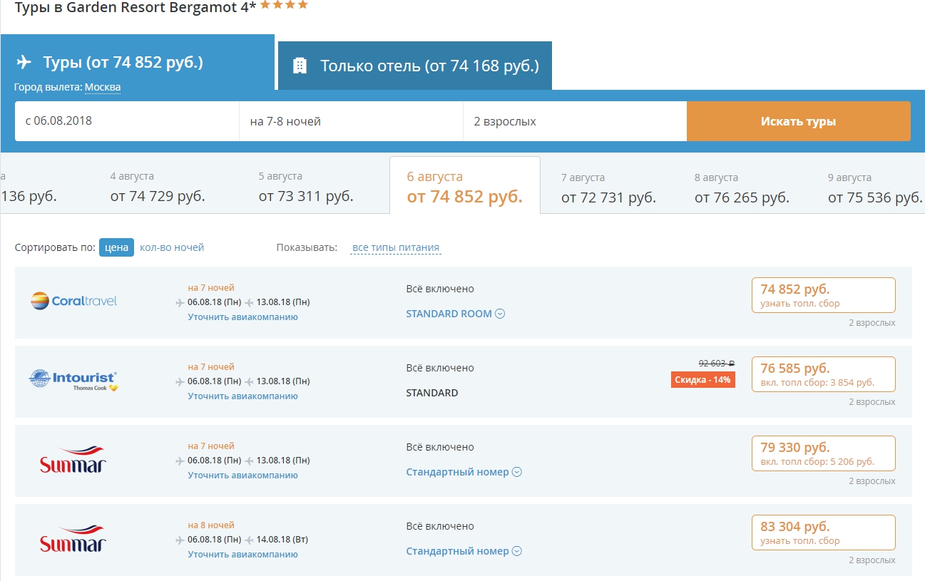Select the 8 августа date tab
The width and height of the screenshot is (925, 581).
(742, 187)
